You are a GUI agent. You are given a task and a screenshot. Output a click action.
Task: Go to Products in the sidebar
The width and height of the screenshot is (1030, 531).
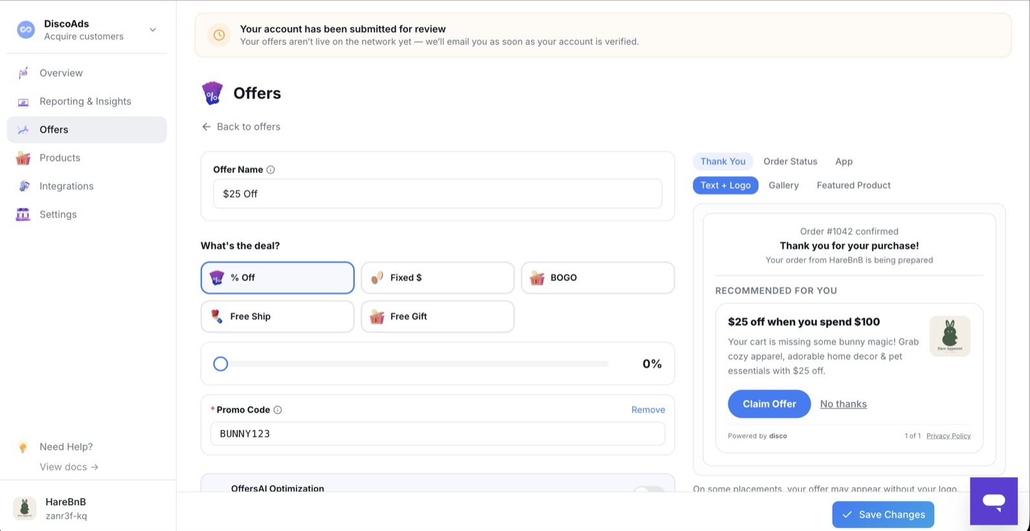pos(87,158)
